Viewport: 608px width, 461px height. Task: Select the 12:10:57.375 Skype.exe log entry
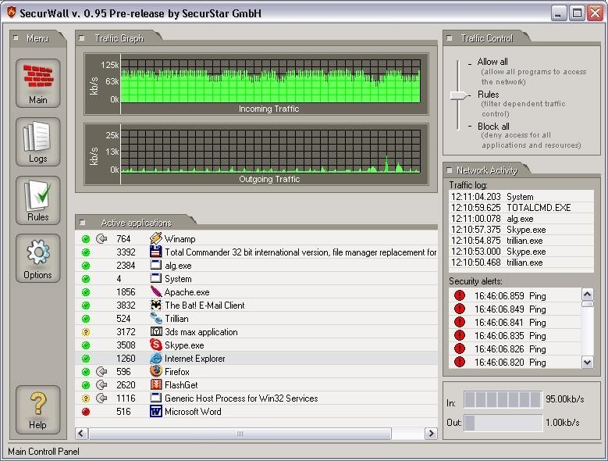[521, 230]
